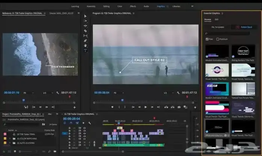This screenshot has height=156, width=262.
Task: Toggle Linked Selection in the timeline
Action: (77, 123)
